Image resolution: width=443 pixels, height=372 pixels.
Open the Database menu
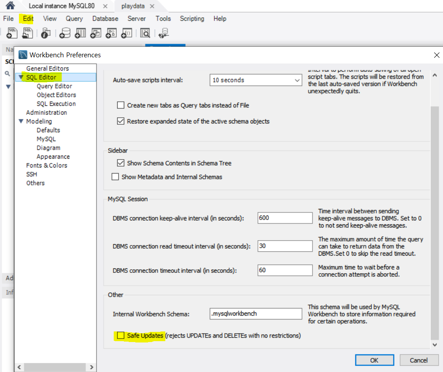(x=105, y=19)
